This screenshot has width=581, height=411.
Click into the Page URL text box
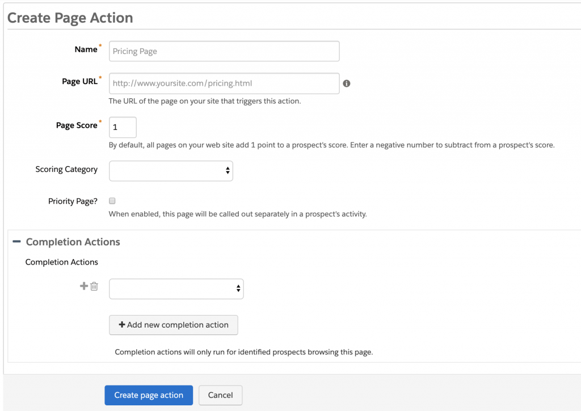pyautogui.click(x=224, y=83)
